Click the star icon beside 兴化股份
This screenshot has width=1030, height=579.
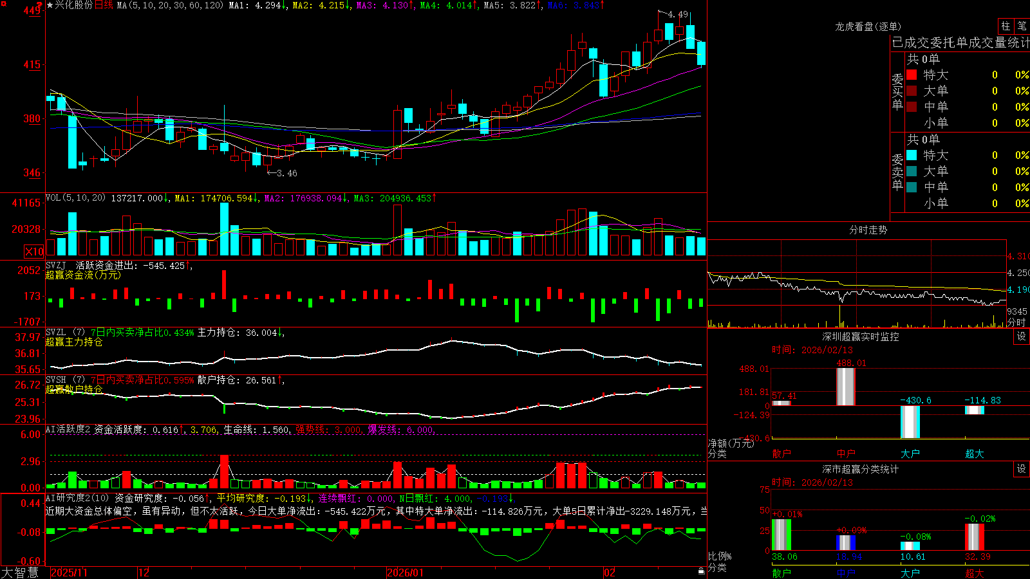click(x=50, y=5)
